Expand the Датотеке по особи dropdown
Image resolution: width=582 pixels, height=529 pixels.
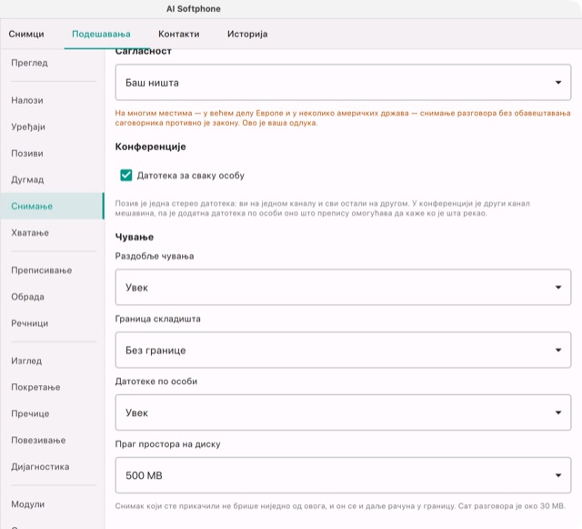[x=343, y=412]
